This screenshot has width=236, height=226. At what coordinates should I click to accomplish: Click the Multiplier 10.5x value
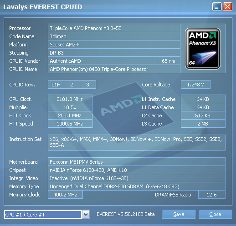pyautogui.click(x=70, y=107)
